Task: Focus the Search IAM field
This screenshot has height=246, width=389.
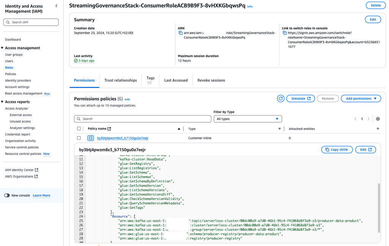Action: [x=31, y=22]
